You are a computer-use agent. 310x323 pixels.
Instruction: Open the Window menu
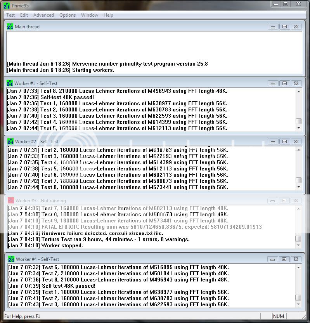tap(89, 15)
